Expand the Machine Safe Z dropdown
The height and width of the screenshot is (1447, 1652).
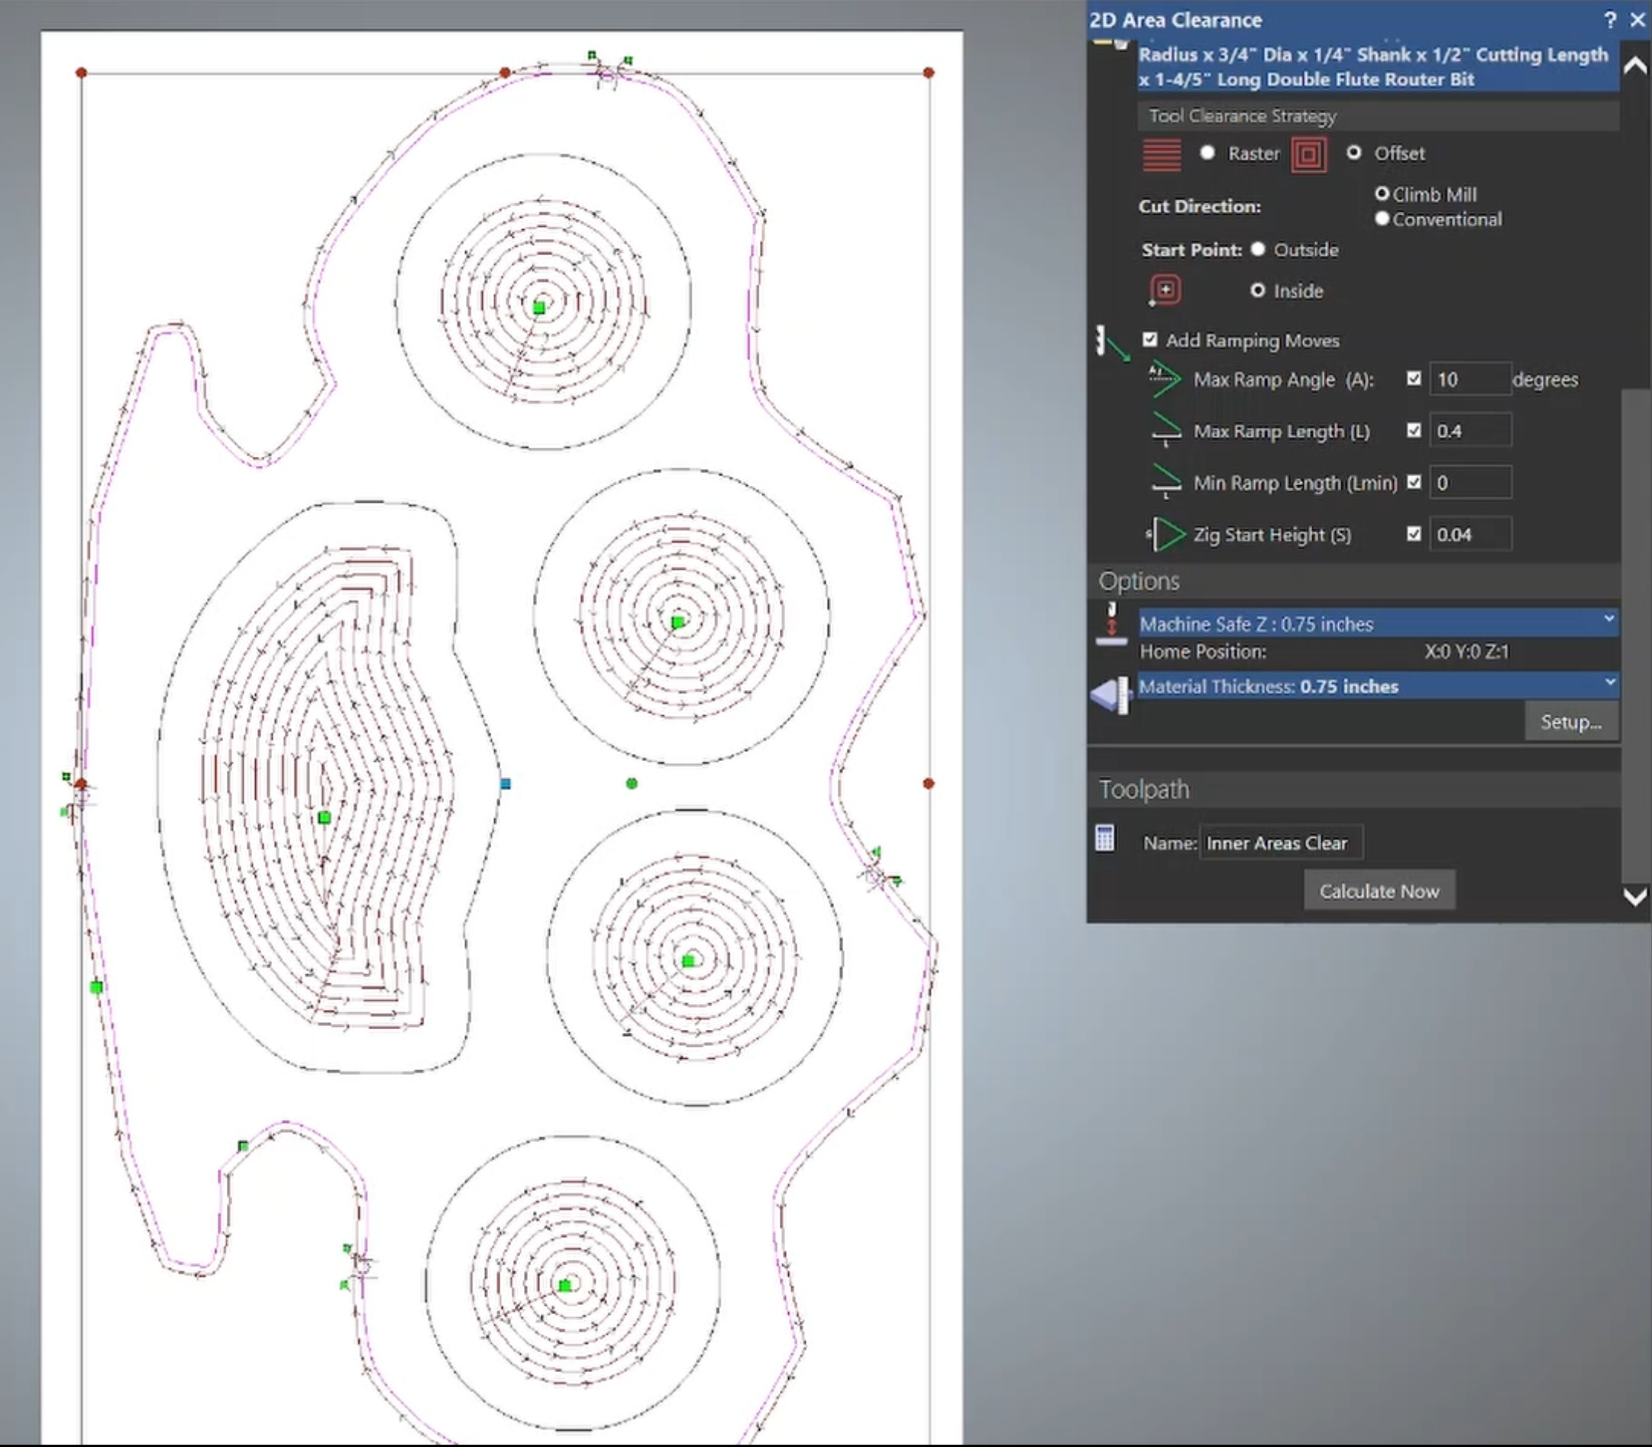coord(1608,620)
